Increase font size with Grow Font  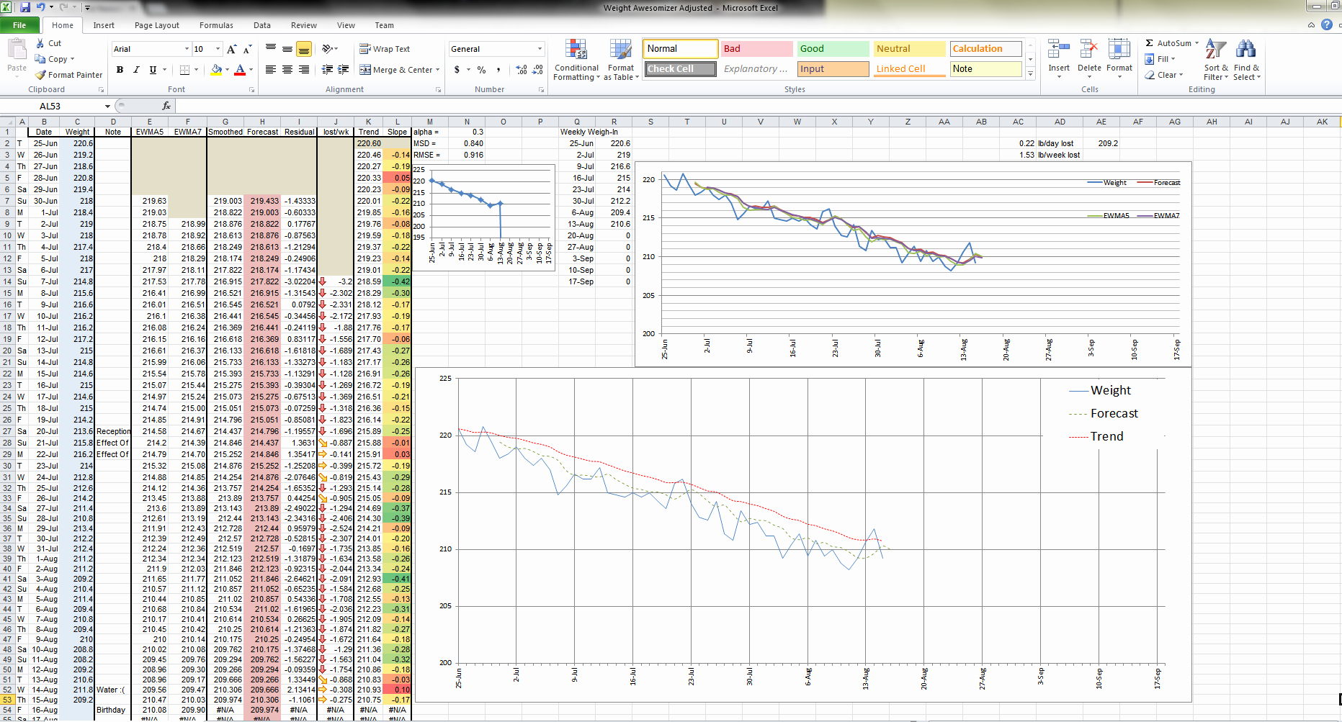point(231,49)
